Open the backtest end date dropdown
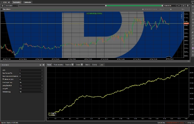This screenshot has width=194, height=124. [x=176, y=6]
